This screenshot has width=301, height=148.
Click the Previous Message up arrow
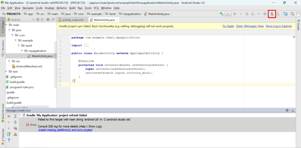coord(9,122)
